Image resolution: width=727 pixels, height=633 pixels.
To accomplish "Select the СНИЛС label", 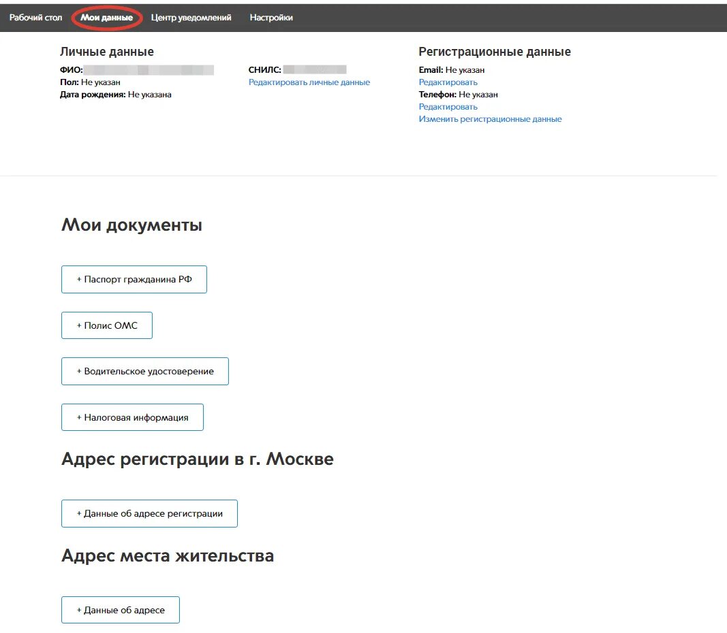I will (265, 70).
